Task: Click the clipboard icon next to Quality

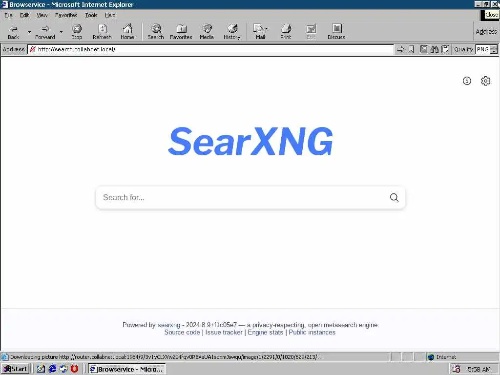Action: pyautogui.click(x=445, y=49)
